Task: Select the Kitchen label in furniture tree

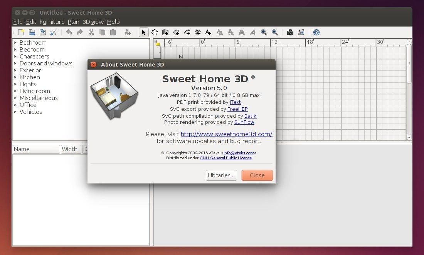Action: coord(30,77)
